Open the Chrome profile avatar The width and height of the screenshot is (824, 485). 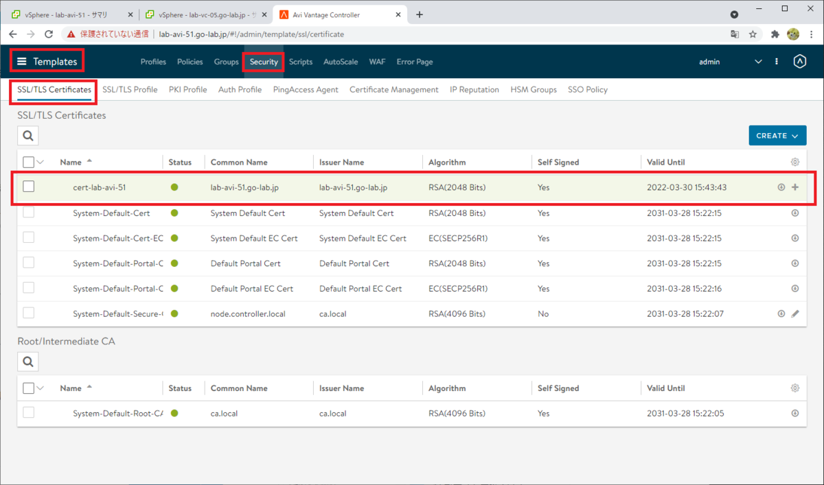pos(793,34)
